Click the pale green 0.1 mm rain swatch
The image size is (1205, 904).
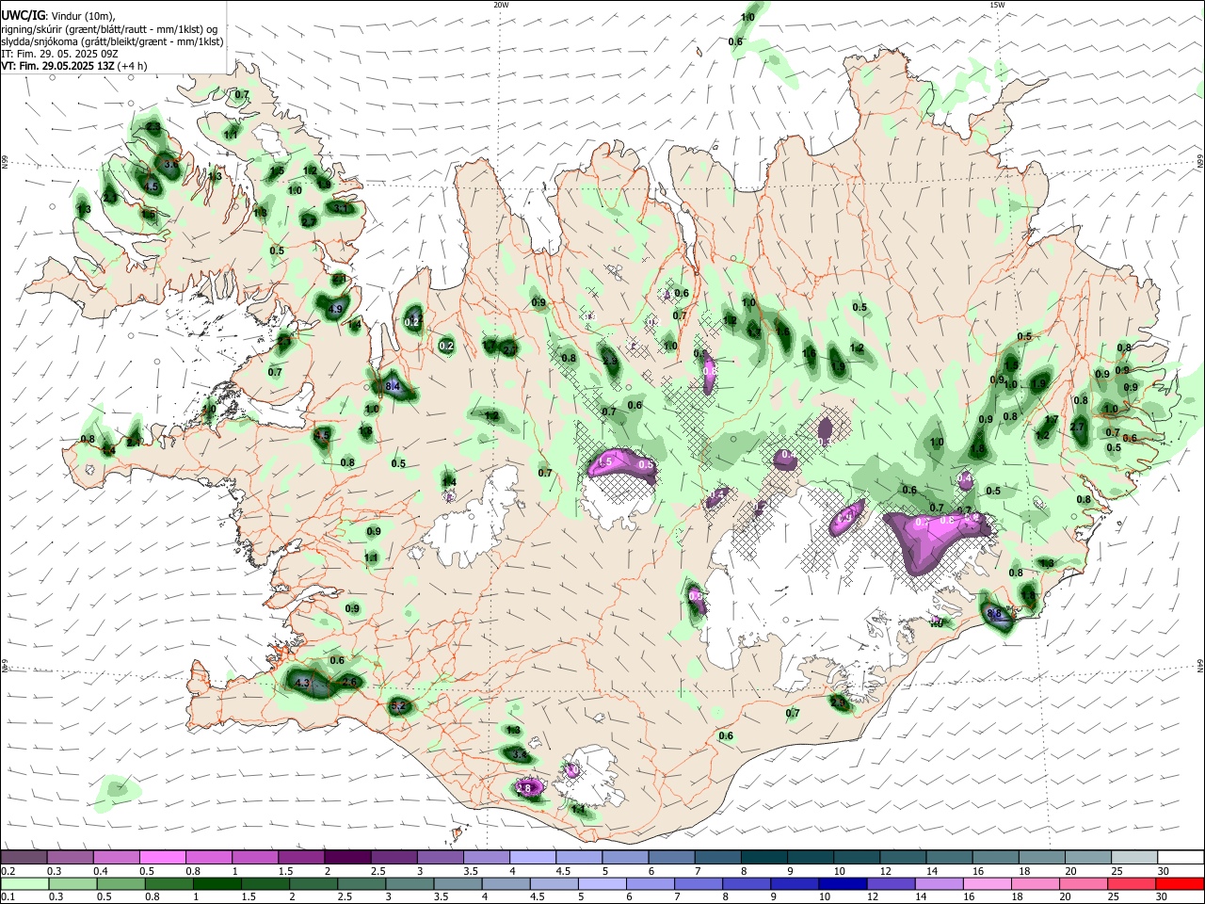(24, 884)
